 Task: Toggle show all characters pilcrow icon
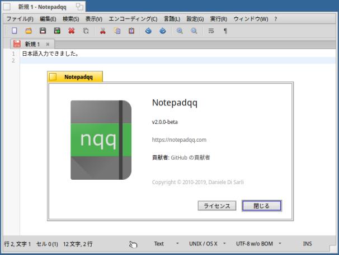tap(225, 31)
